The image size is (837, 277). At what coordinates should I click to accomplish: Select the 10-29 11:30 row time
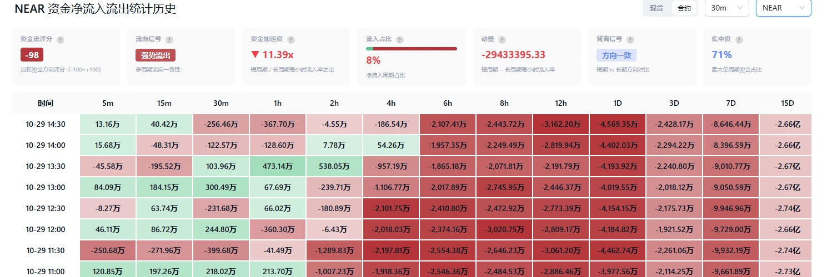point(46,250)
